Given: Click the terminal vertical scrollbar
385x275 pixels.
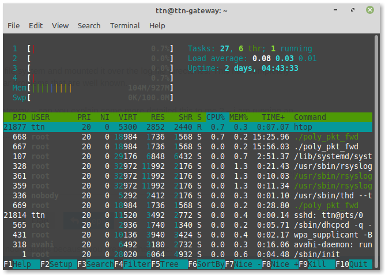Looking at the screenshot, I should coord(376,152).
